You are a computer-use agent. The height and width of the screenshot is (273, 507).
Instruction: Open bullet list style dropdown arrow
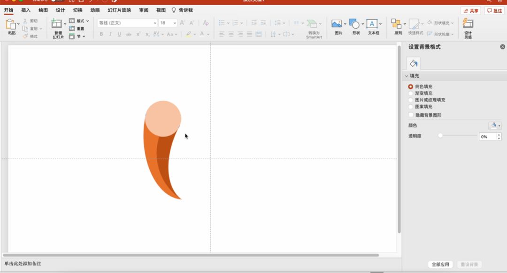coord(228,23)
